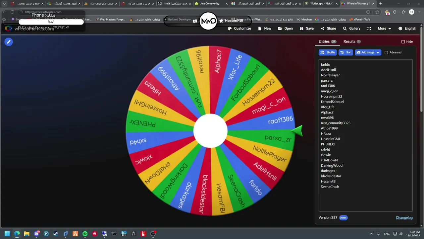The image size is (424, 239).
Task: Open a new browser tab
Action: 380,4
